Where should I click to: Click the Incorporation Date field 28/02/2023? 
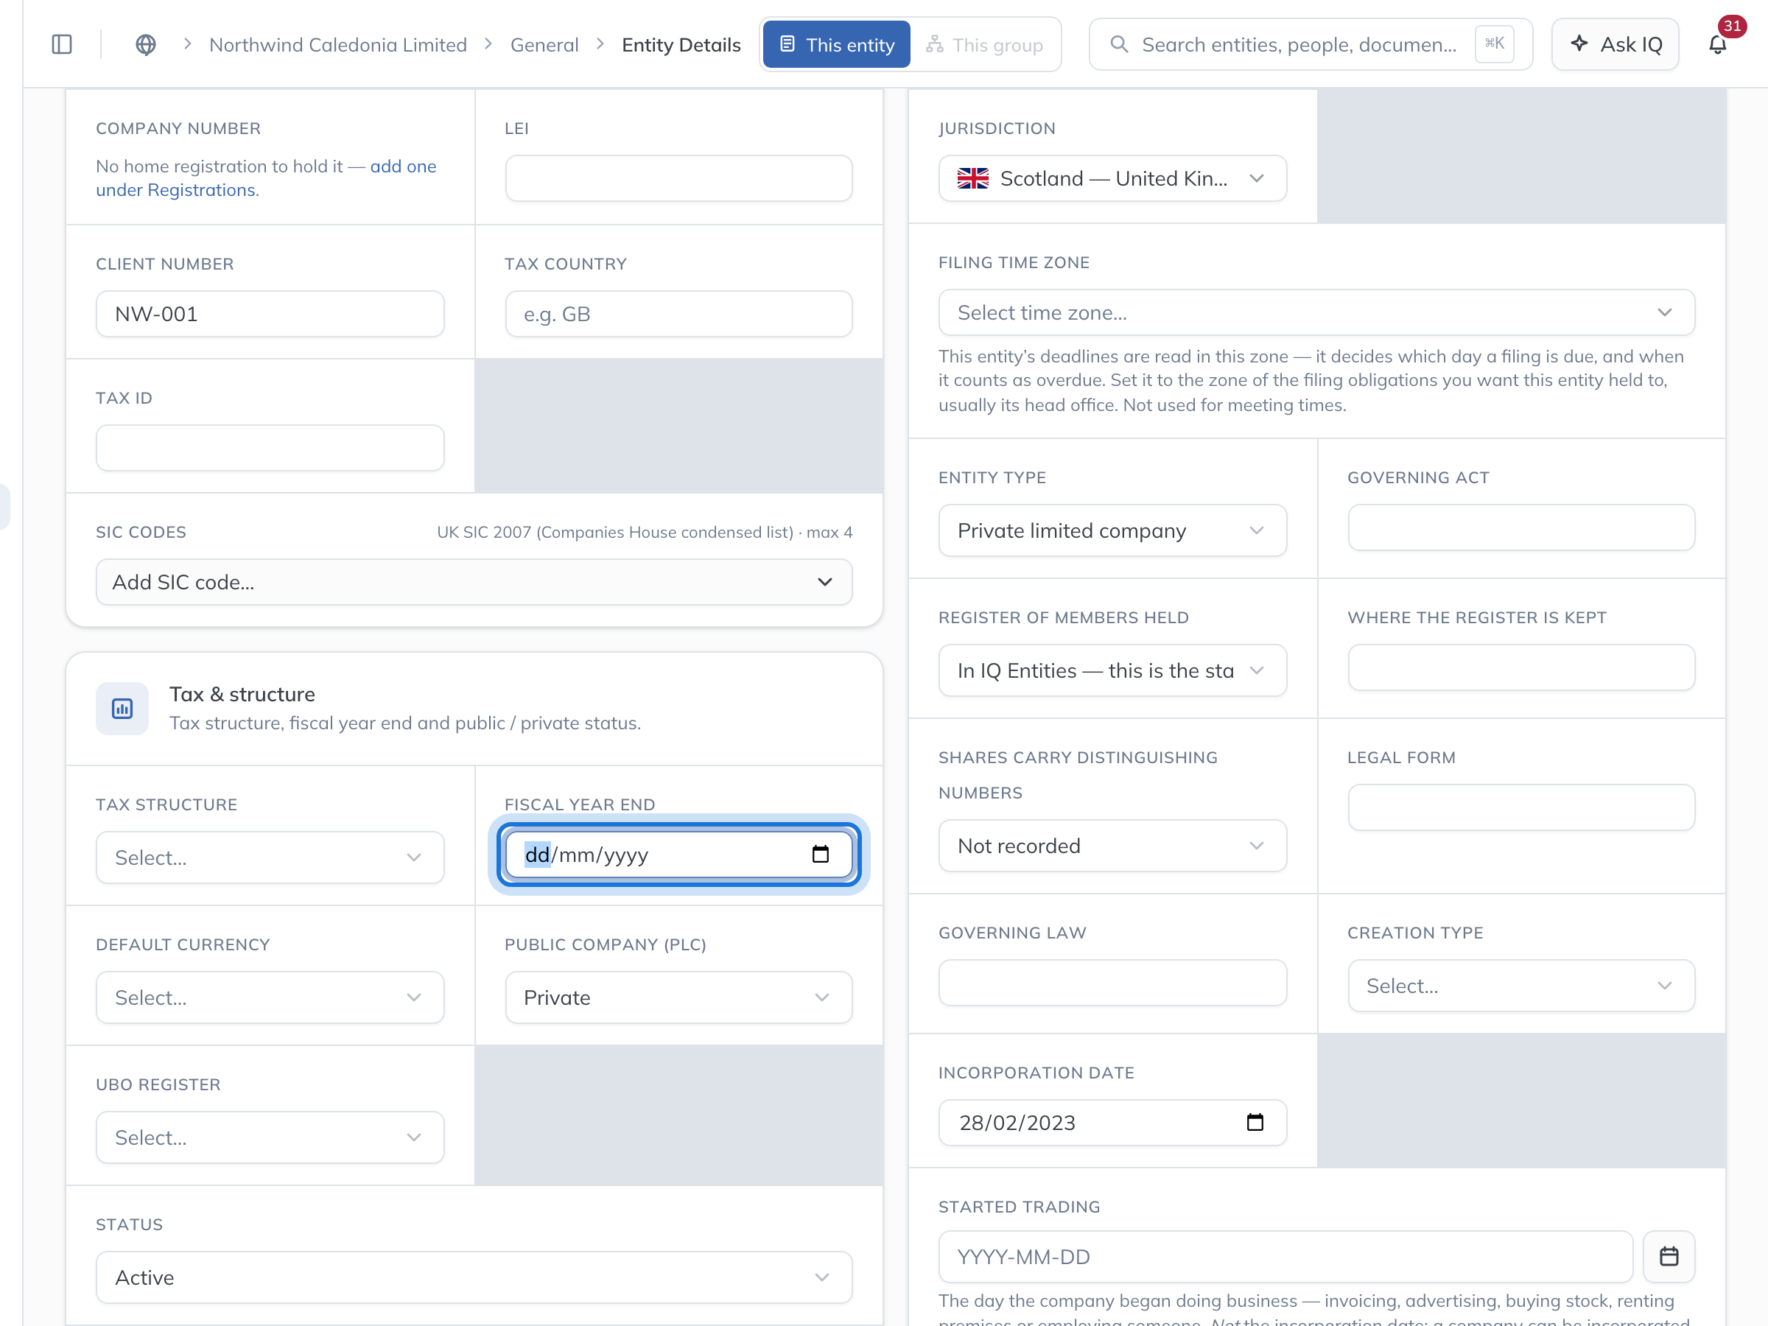(1112, 1122)
